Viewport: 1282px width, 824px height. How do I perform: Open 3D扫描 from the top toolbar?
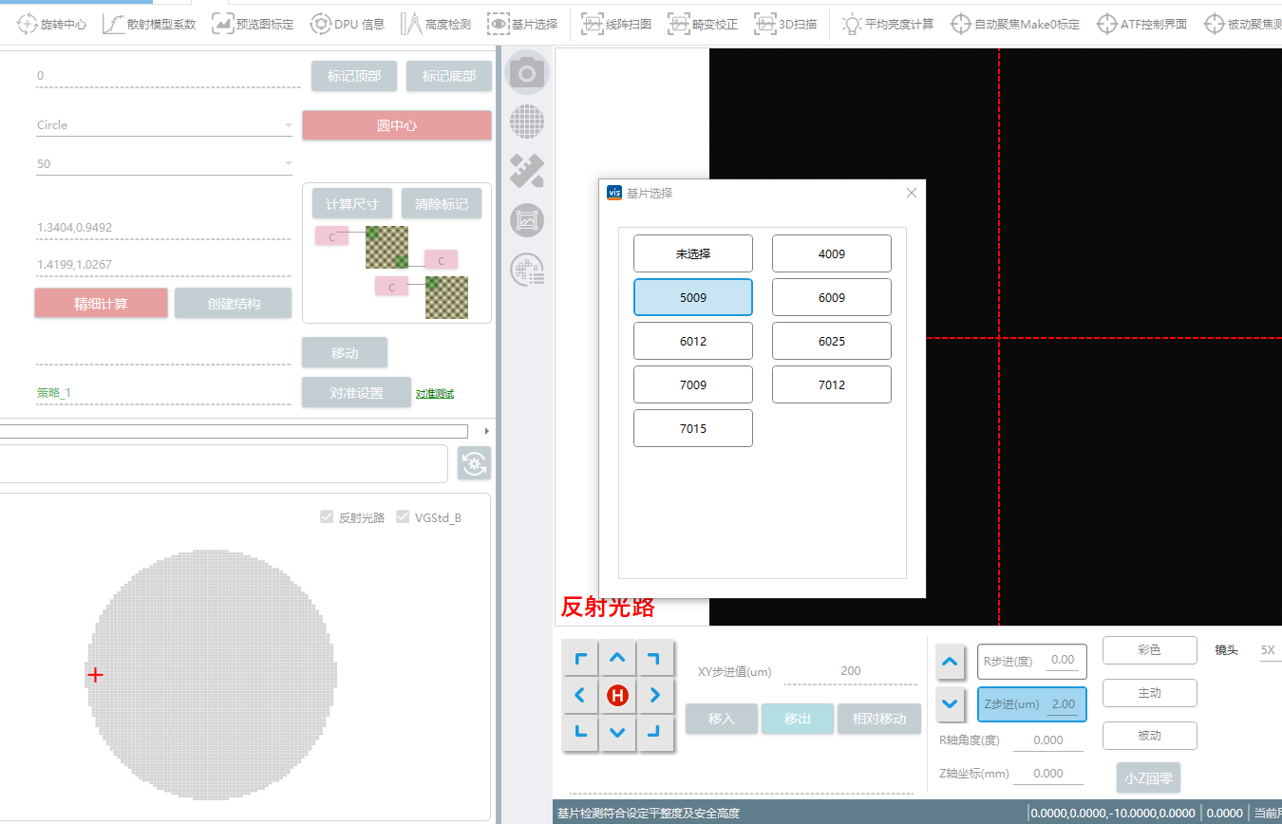tap(785, 24)
